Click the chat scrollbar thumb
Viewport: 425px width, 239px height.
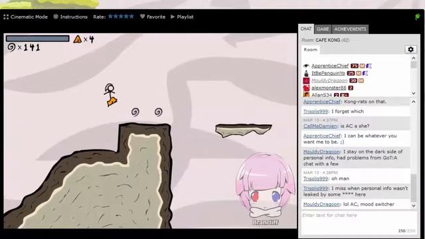(x=413, y=188)
